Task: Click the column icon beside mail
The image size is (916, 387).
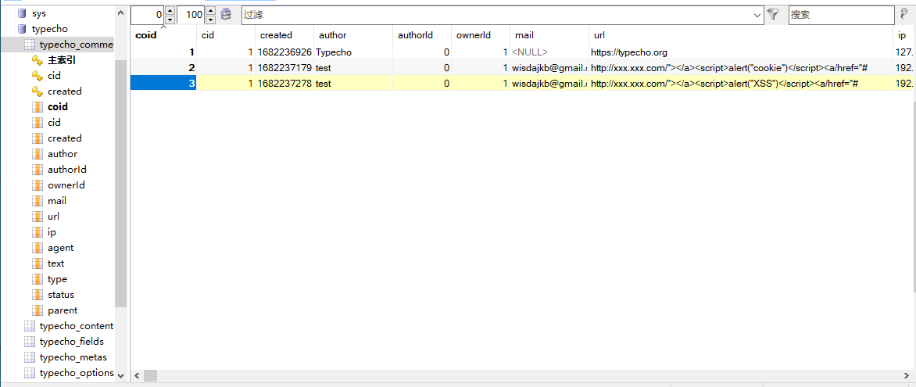Action: [x=38, y=200]
